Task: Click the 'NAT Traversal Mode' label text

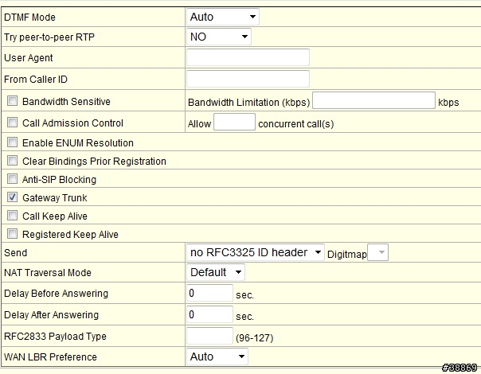Action: click(x=48, y=272)
